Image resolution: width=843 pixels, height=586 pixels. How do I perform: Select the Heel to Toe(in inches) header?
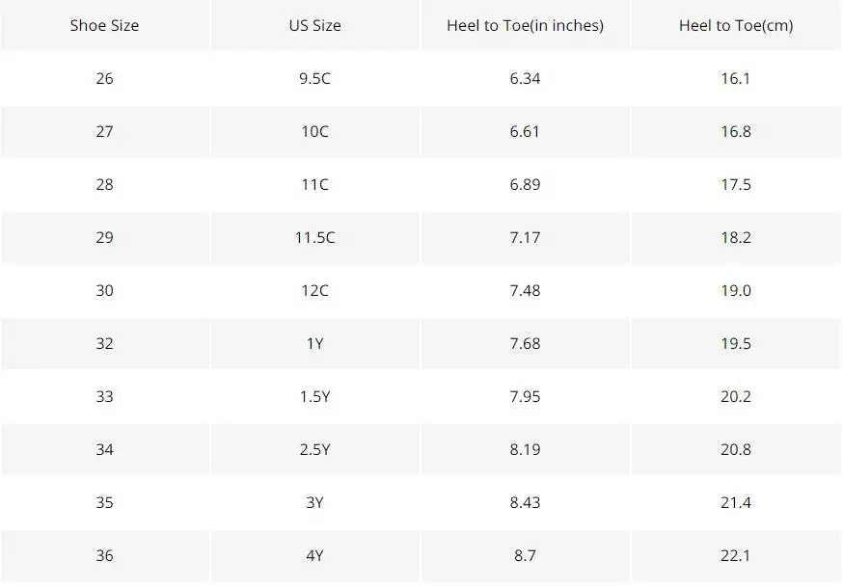tap(526, 25)
